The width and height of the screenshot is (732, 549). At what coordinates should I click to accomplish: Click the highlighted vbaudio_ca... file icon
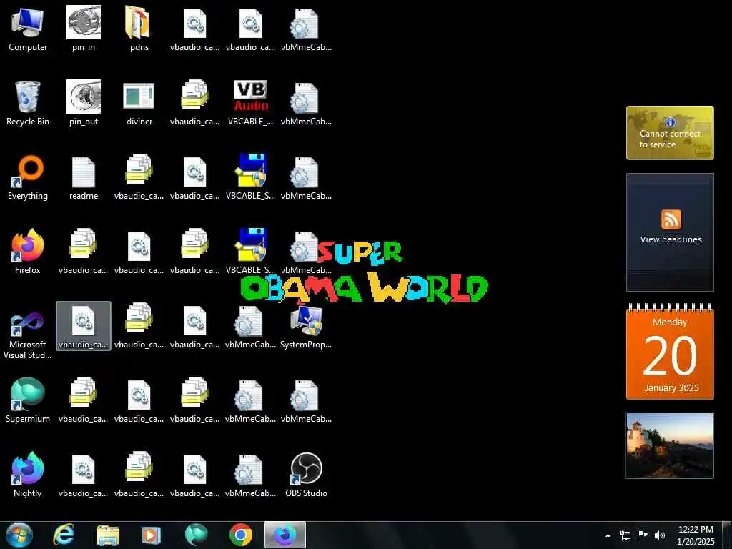[x=84, y=326]
